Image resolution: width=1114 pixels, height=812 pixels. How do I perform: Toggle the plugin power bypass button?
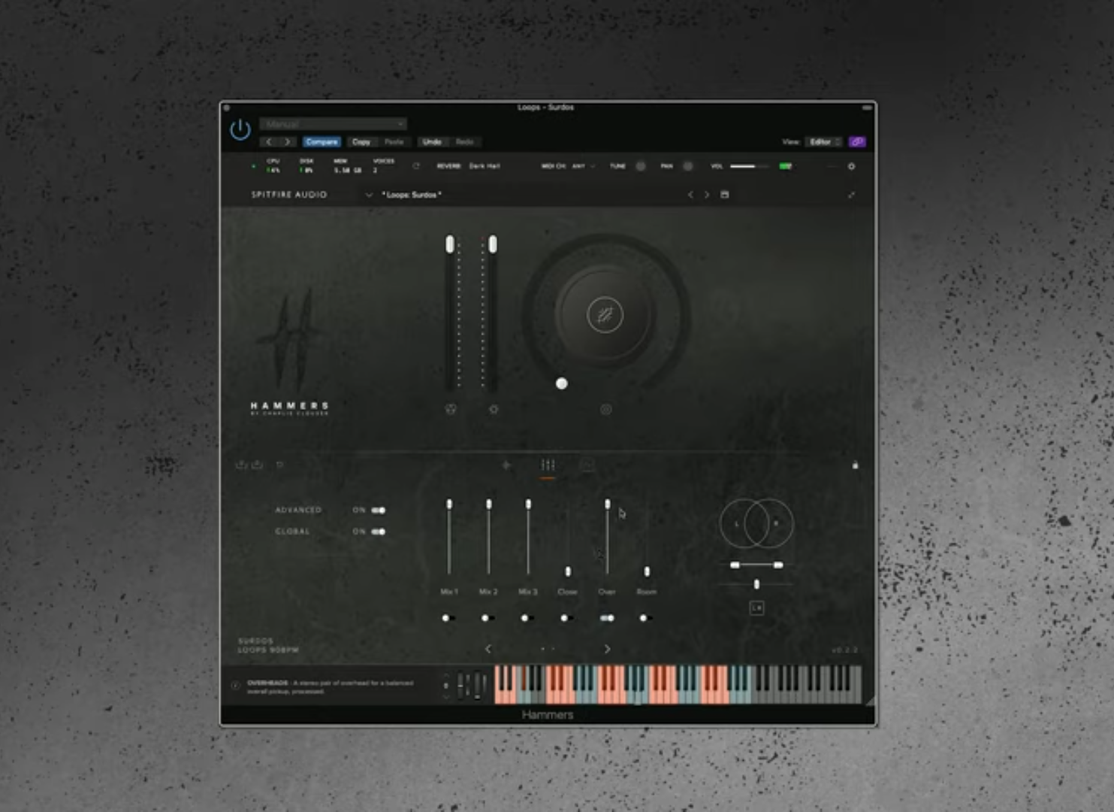(x=240, y=130)
